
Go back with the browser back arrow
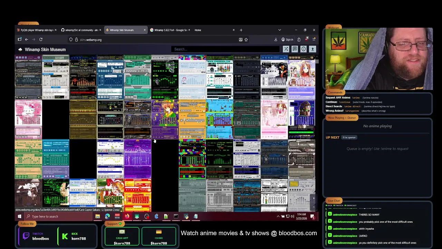tap(26, 39)
